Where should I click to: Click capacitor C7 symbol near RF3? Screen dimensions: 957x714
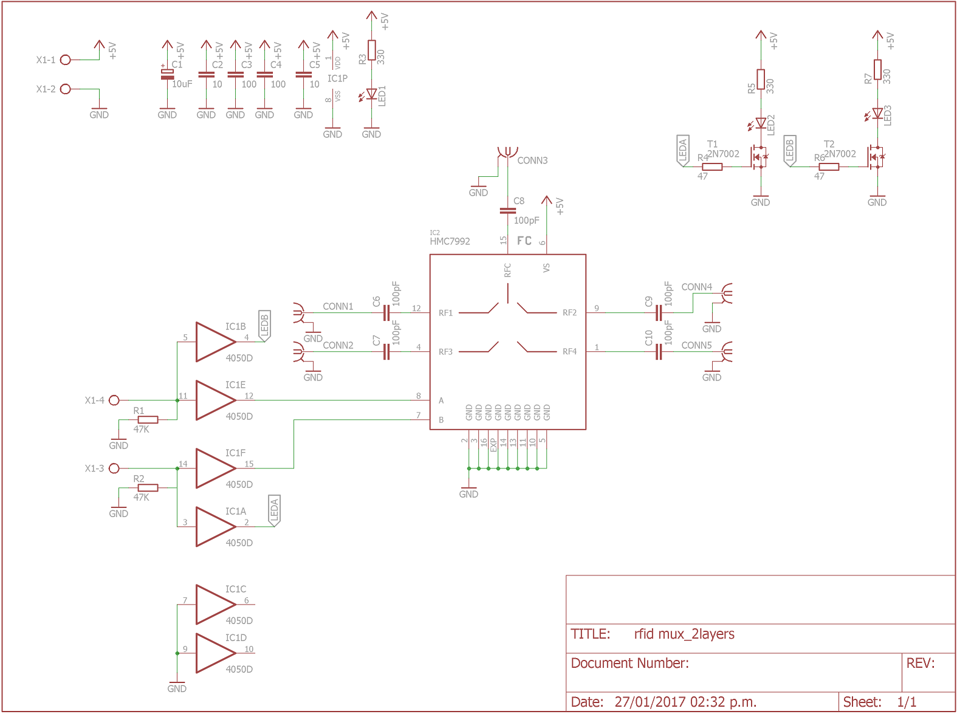point(386,352)
